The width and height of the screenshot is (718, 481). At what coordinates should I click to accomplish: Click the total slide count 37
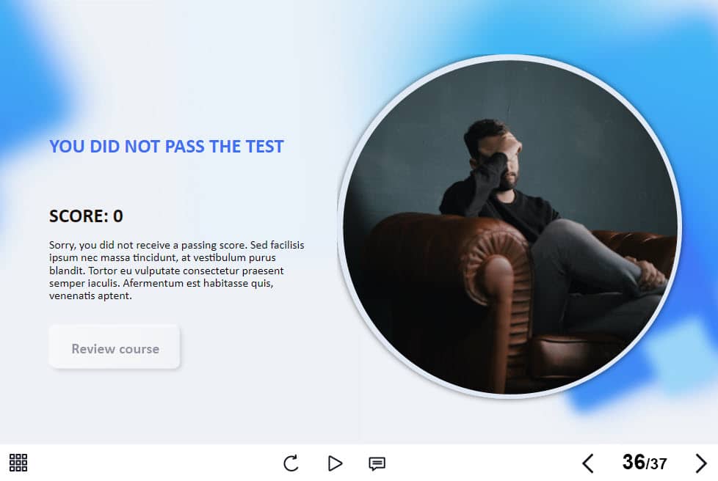(x=659, y=464)
